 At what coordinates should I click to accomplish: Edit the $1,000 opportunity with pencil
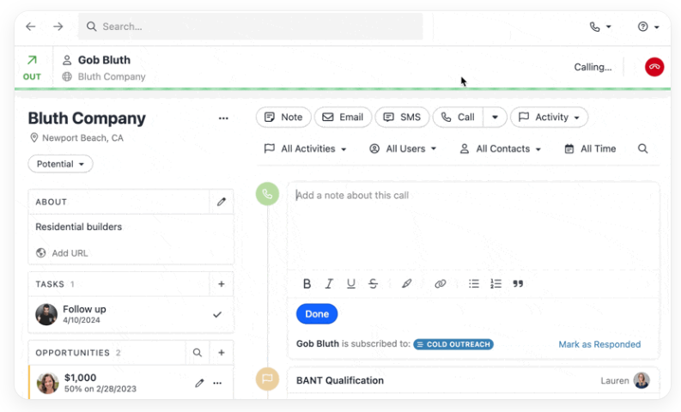click(199, 383)
